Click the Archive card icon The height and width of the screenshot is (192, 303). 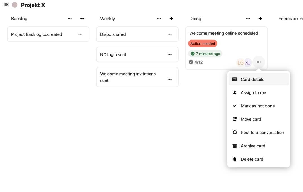pos(235,146)
